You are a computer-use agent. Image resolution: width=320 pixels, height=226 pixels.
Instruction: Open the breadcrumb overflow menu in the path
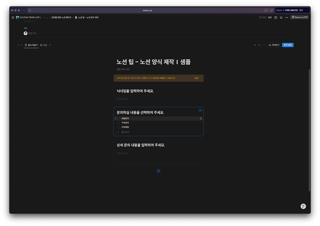[x=47, y=17]
